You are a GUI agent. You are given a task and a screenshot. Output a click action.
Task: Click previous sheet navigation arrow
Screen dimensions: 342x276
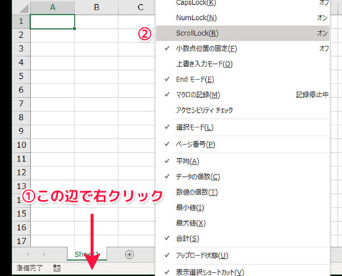pos(28,254)
